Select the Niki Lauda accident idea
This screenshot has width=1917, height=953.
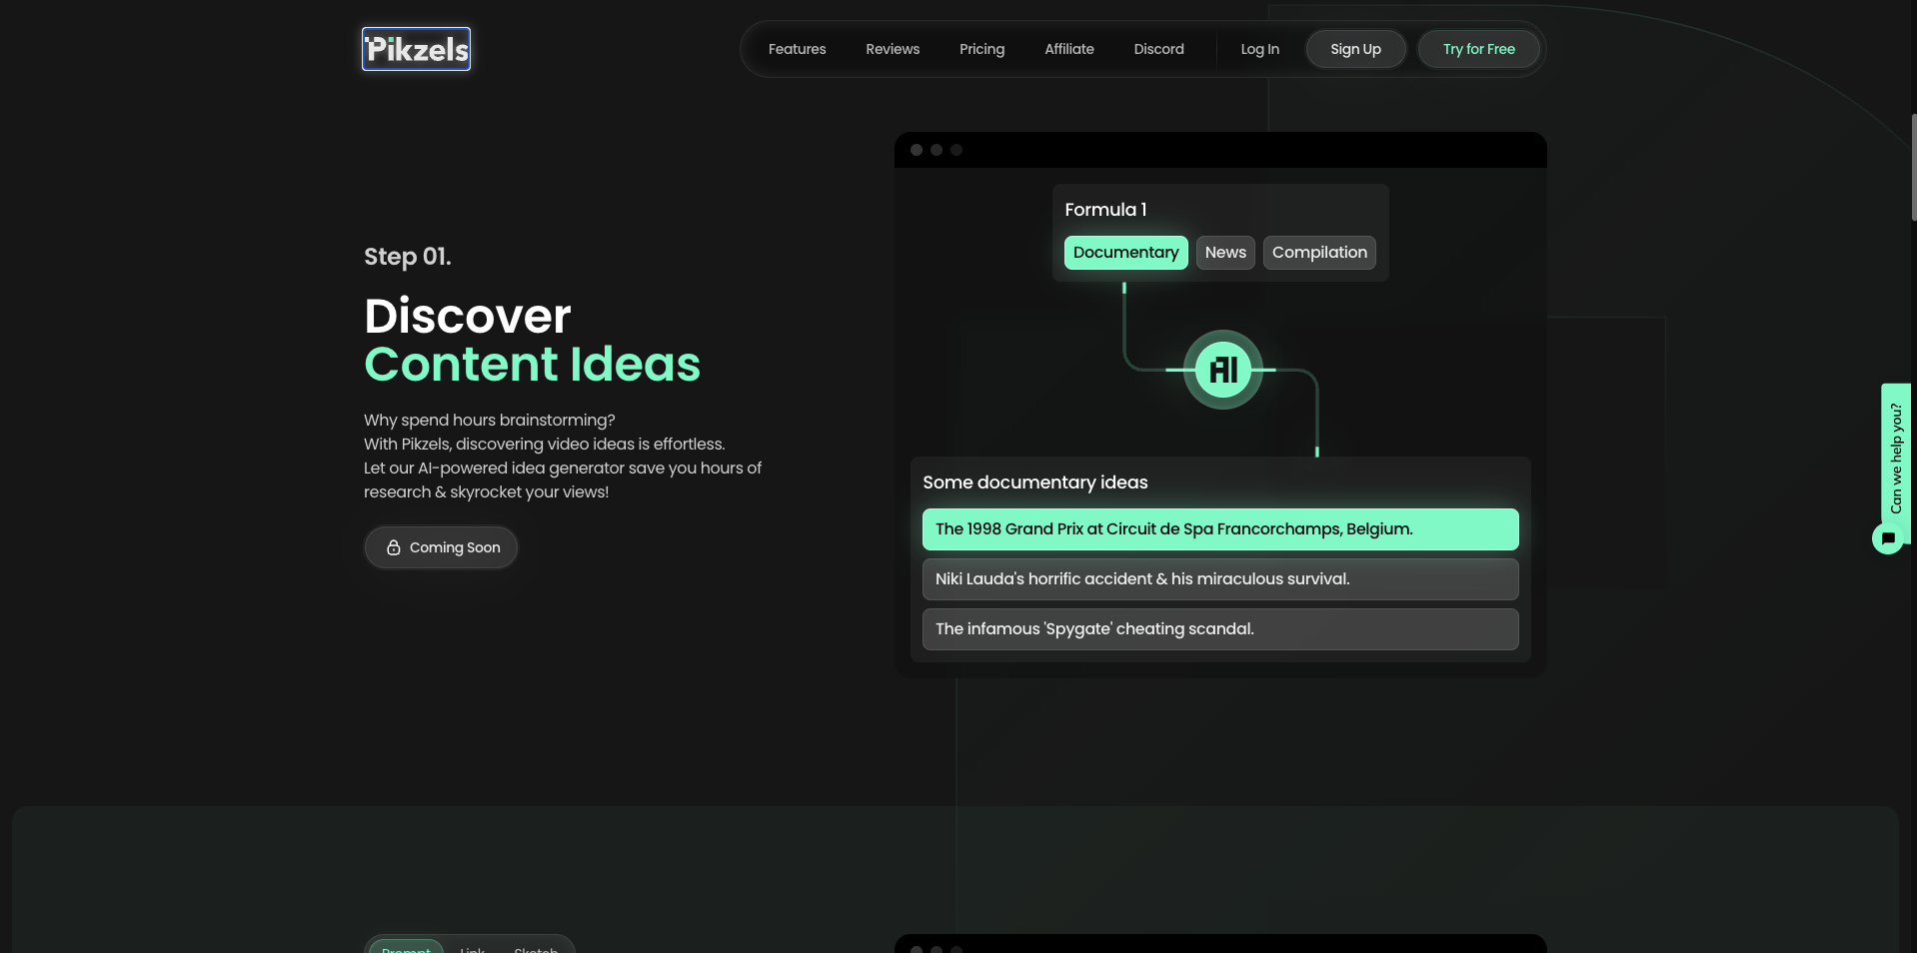[1220, 579]
